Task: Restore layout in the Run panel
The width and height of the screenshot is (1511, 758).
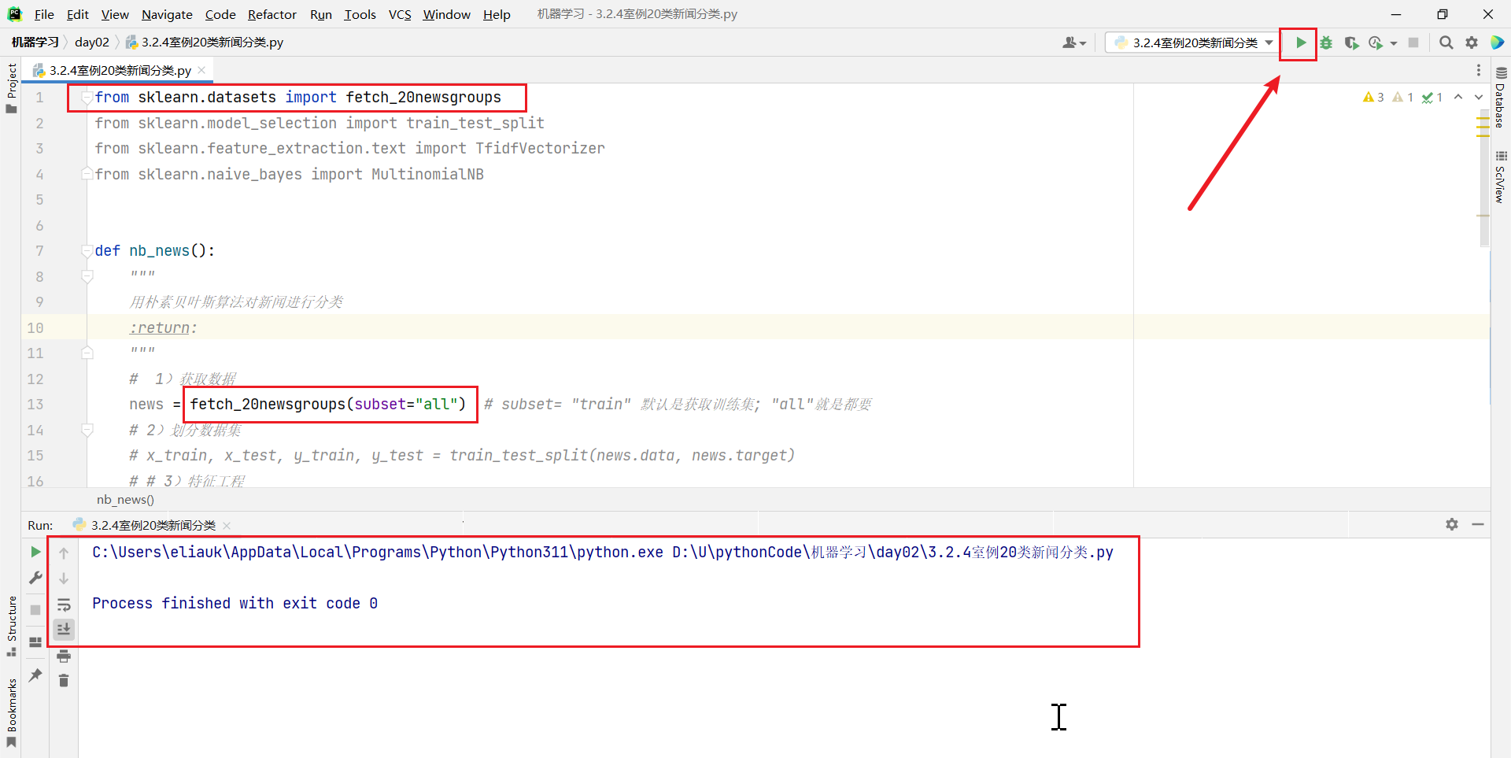Action: pyautogui.click(x=35, y=642)
